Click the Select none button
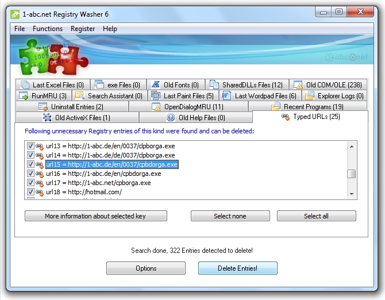Viewport: 385px width, 300px height. tap(230, 216)
